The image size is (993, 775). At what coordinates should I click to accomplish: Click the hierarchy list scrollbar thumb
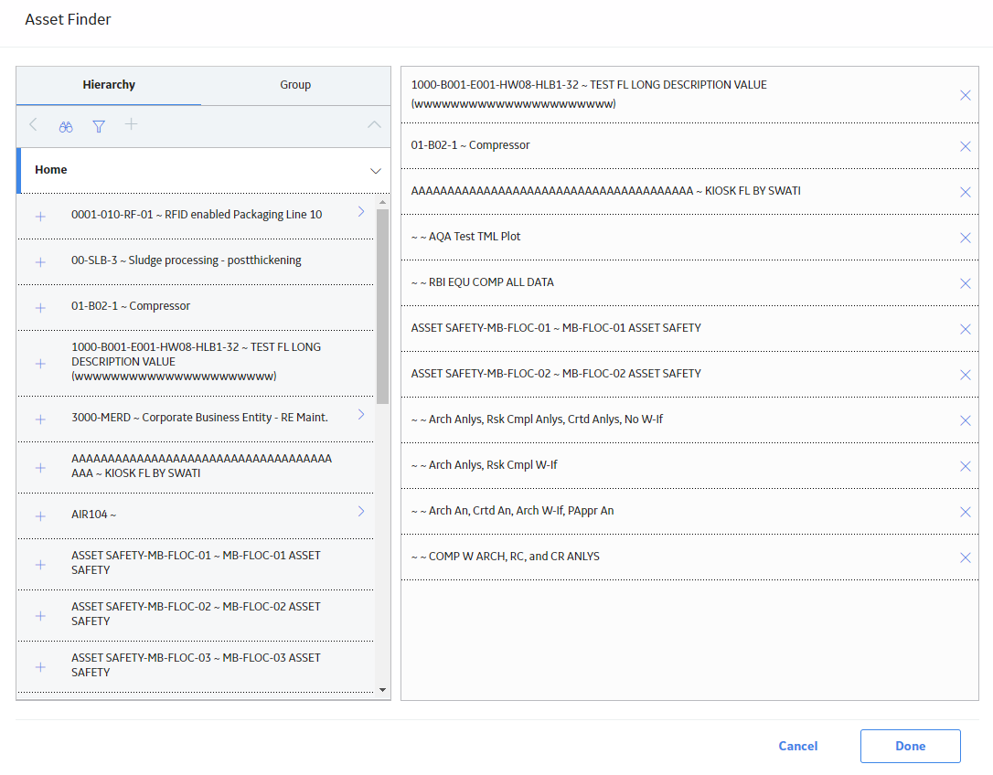[382, 306]
